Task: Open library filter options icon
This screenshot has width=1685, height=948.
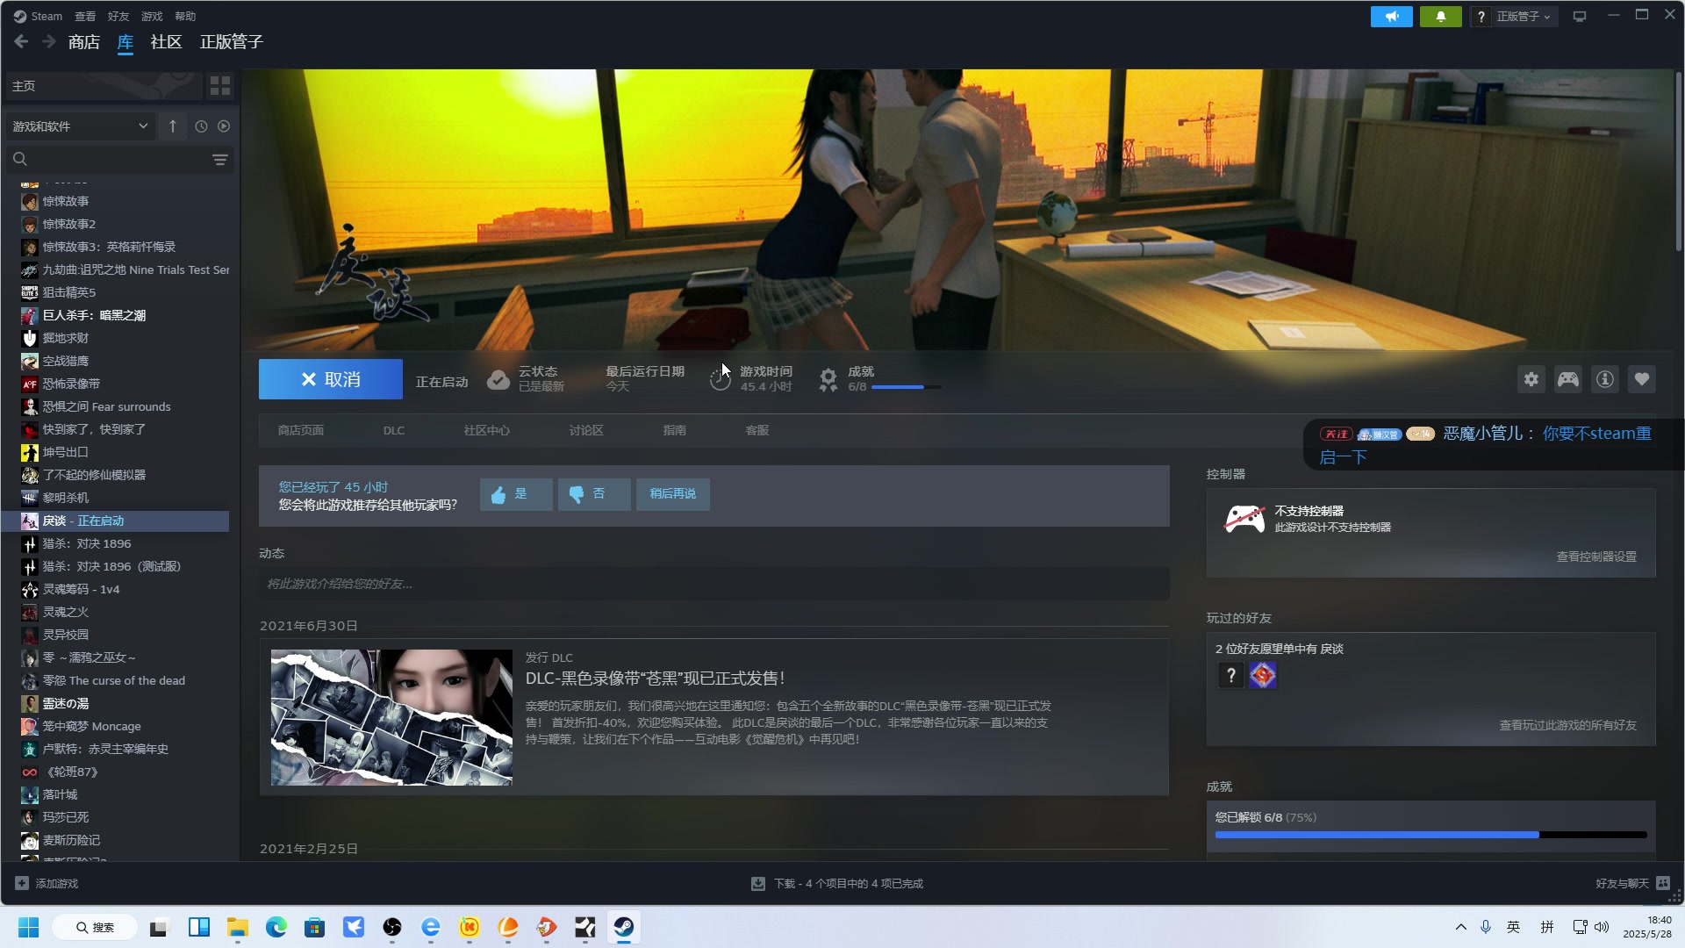Action: click(219, 160)
